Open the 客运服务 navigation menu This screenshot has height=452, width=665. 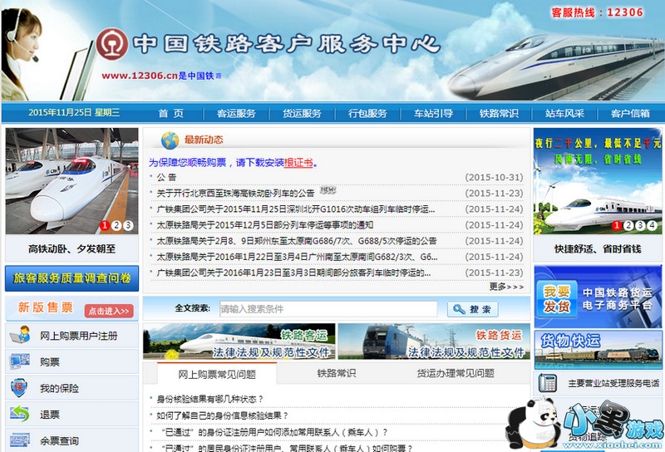(236, 113)
